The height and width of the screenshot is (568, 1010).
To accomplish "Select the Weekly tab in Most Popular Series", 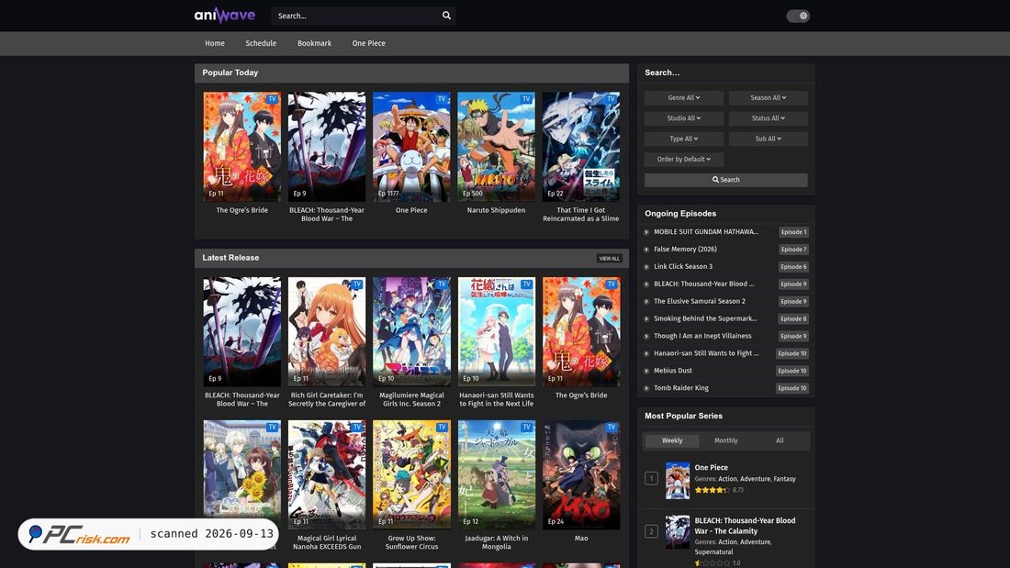I will coord(672,440).
